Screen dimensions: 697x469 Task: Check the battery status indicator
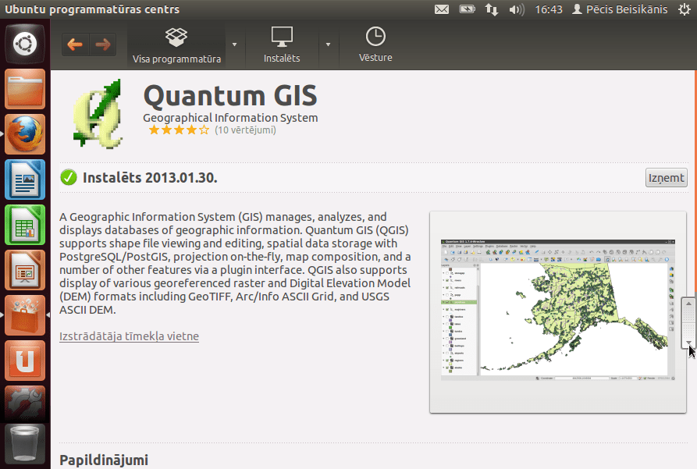coord(467,9)
